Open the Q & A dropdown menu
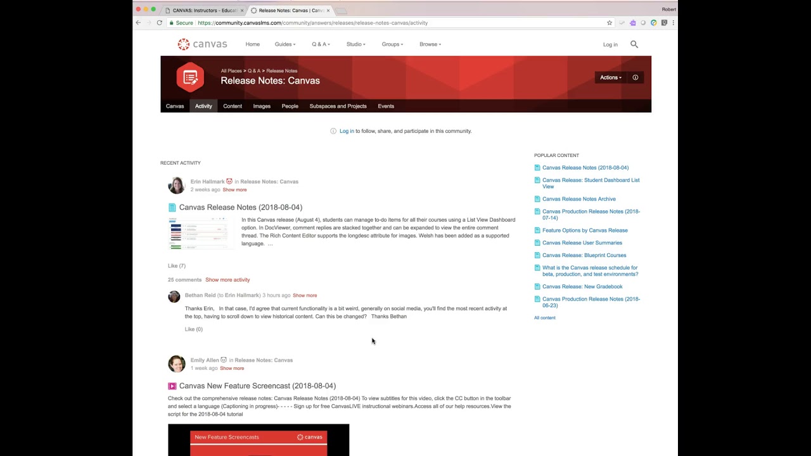Viewport: 811px width, 456px height. (321, 44)
